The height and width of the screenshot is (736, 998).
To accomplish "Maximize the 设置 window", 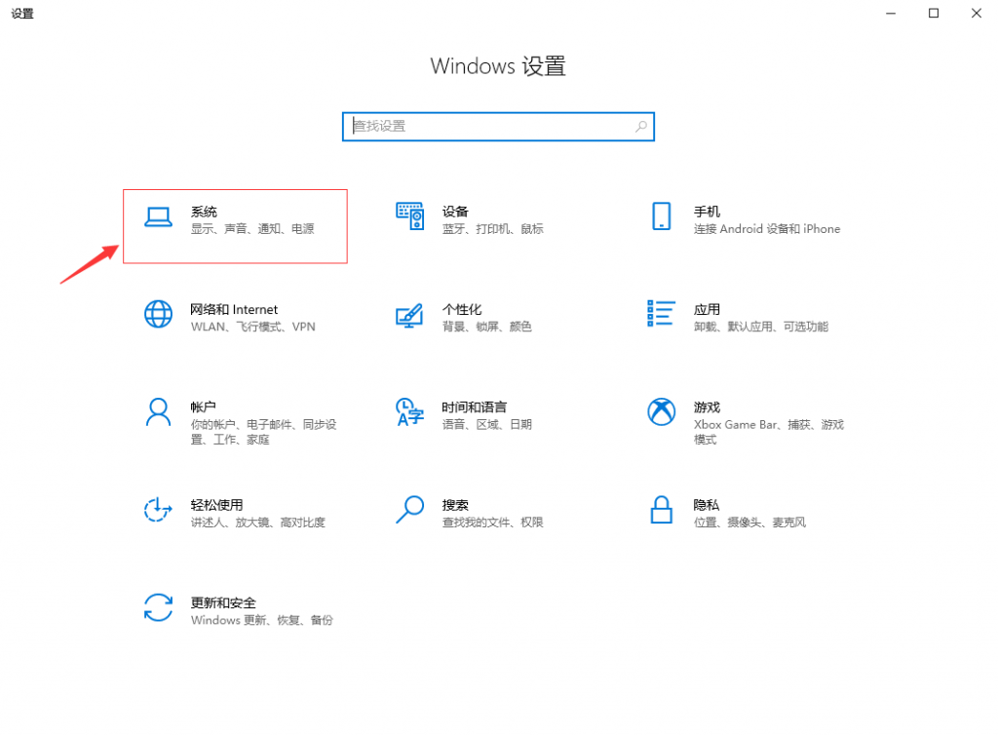I will (x=934, y=13).
